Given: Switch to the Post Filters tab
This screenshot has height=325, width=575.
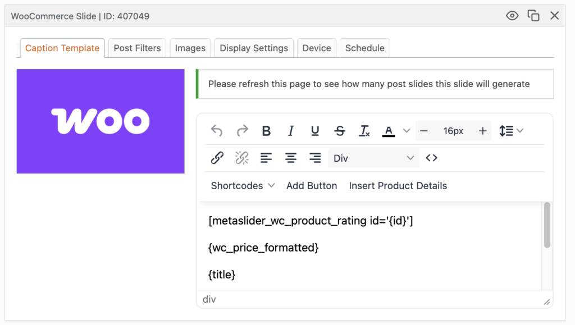Looking at the screenshot, I should click(136, 48).
